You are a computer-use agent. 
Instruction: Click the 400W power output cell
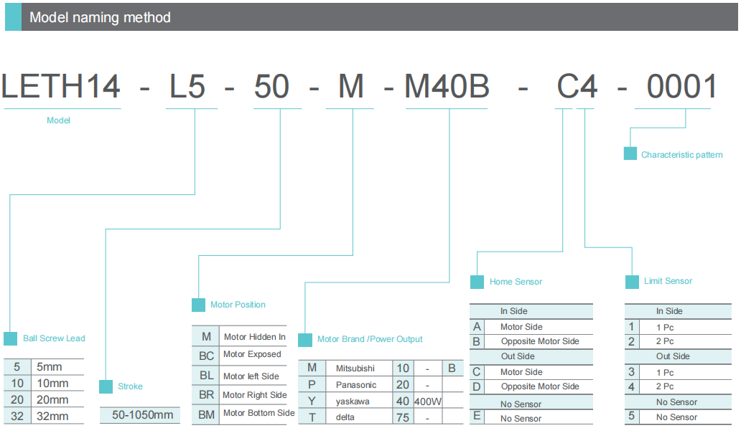428,402
